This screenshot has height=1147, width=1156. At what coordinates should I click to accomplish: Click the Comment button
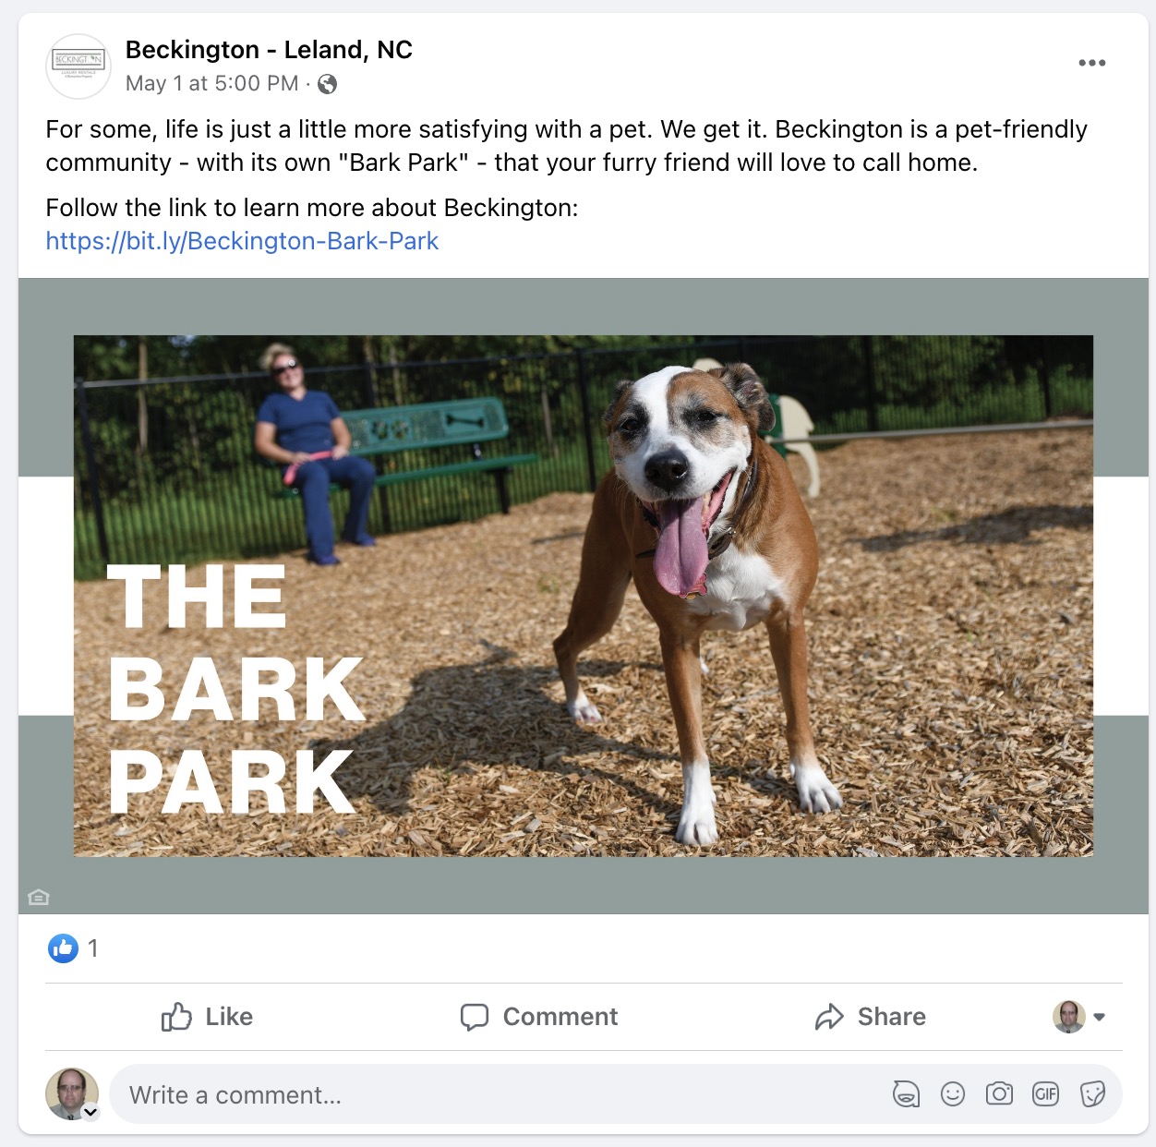(539, 1017)
